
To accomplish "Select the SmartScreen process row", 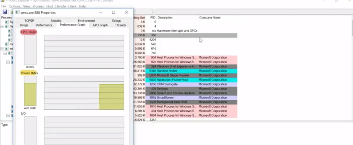I will pos(185,98).
